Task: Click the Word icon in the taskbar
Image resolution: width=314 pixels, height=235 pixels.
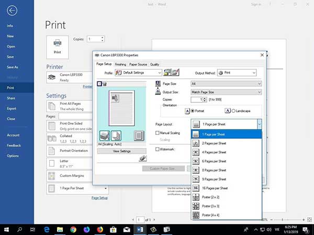Action: [x=140, y=230]
